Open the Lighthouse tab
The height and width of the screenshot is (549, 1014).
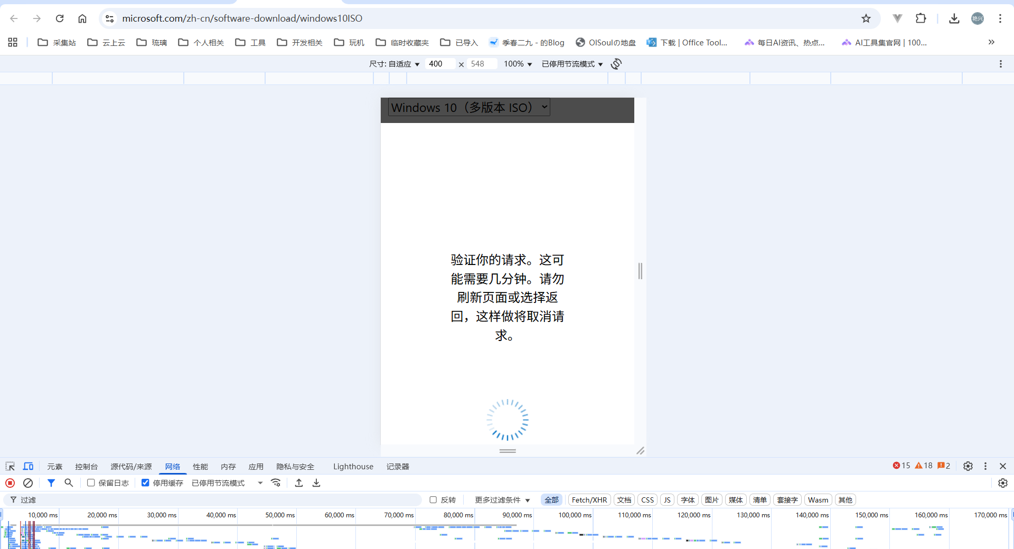pyautogui.click(x=353, y=467)
